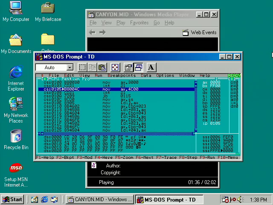The height and width of the screenshot is (205, 273).
Task: Click the Font 'A' toolbar icon
Action: tap(151, 67)
